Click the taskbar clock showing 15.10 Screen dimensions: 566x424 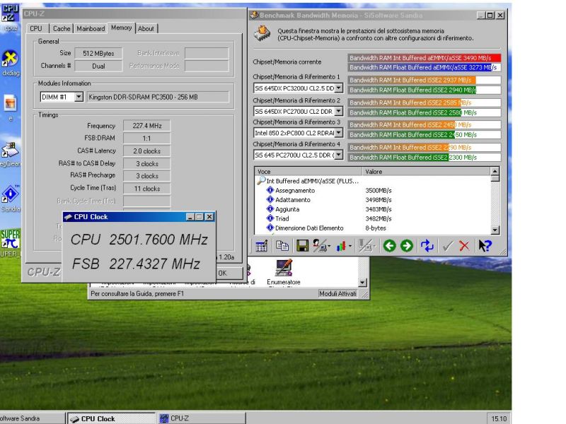(x=499, y=418)
